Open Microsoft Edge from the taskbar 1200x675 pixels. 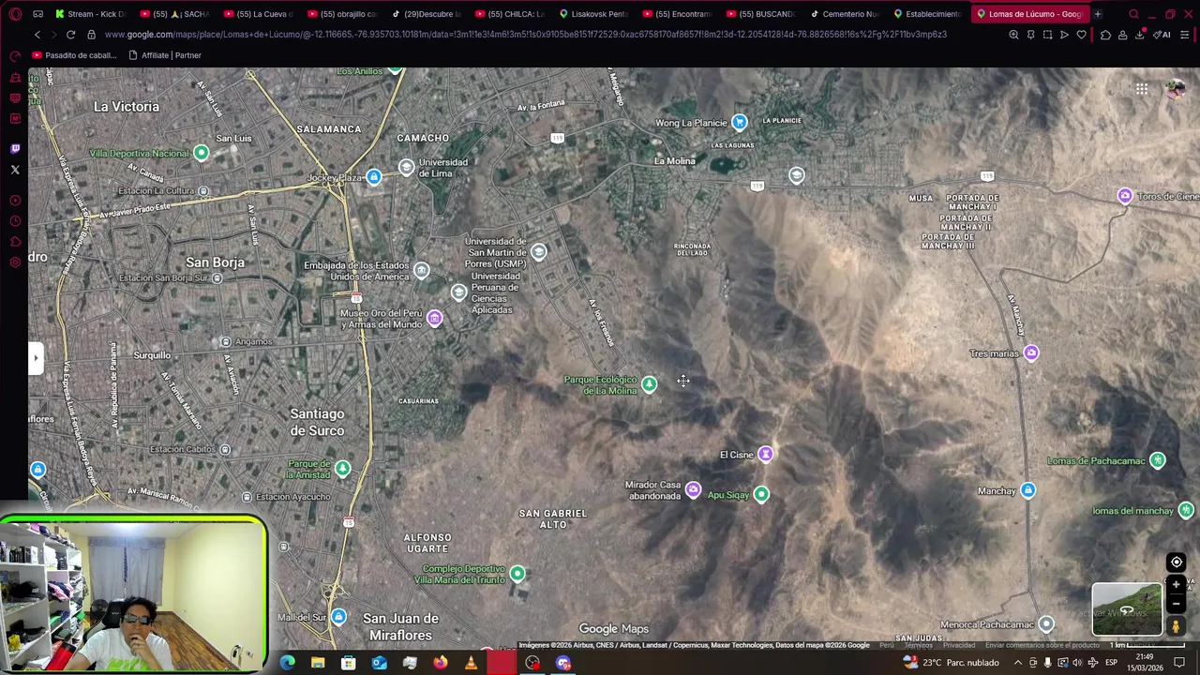pyautogui.click(x=288, y=663)
